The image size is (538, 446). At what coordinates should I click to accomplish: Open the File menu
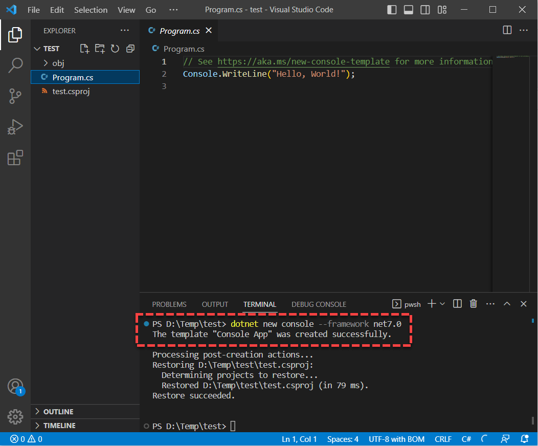coord(34,10)
